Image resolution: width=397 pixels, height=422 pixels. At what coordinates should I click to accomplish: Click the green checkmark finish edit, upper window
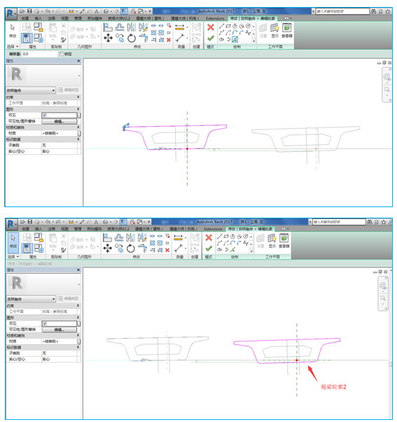tap(211, 38)
